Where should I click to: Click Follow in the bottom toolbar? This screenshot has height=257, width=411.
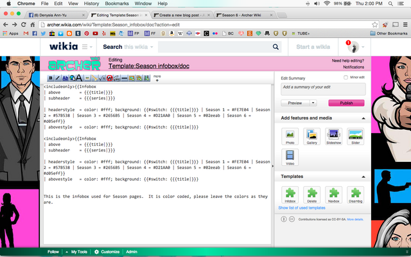tap(53, 252)
